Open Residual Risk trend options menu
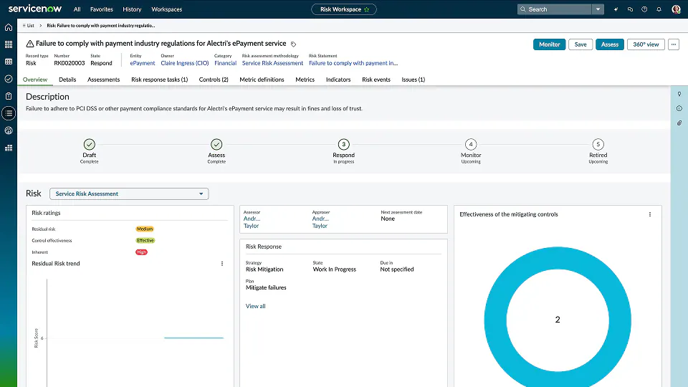This screenshot has height=387, width=688. coord(222,264)
